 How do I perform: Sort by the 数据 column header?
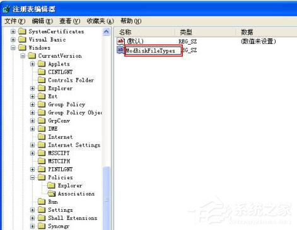pyautogui.click(x=267, y=32)
